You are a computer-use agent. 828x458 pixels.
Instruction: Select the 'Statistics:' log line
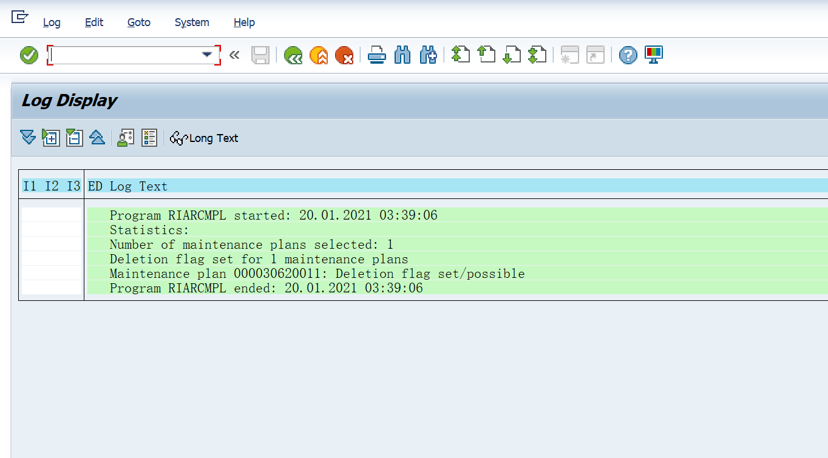[149, 230]
